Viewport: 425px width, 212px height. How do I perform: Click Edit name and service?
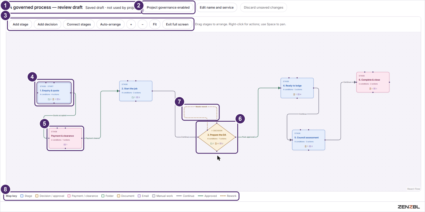[217, 8]
